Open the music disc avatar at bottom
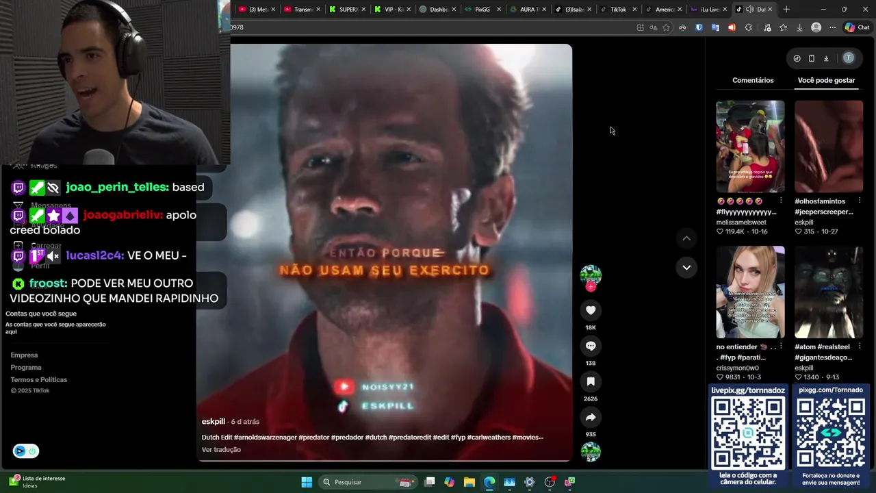This screenshot has width=876, height=493. coord(591,452)
